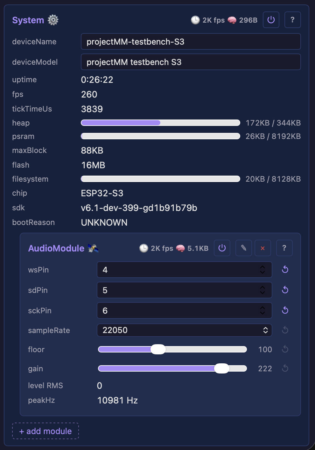This screenshot has height=450, width=315.
Task: Click the System module gear icon
Action: [53, 20]
